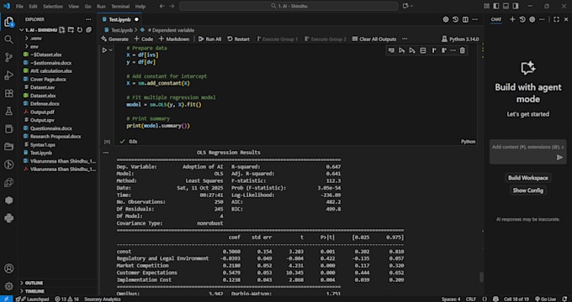Execute above cells from cell toolbar
The width and height of the screenshot is (572, 302).
(x=401, y=50)
